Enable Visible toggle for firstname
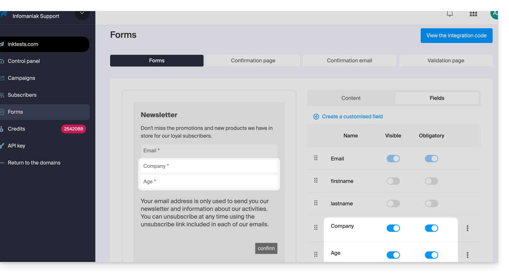This screenshot has height=273, width=509. tap(393, 181)
